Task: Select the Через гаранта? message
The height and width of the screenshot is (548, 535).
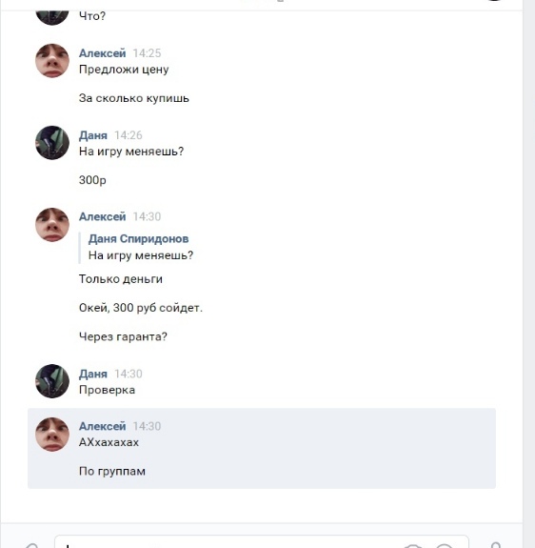Action: click(x=123, y=336)
